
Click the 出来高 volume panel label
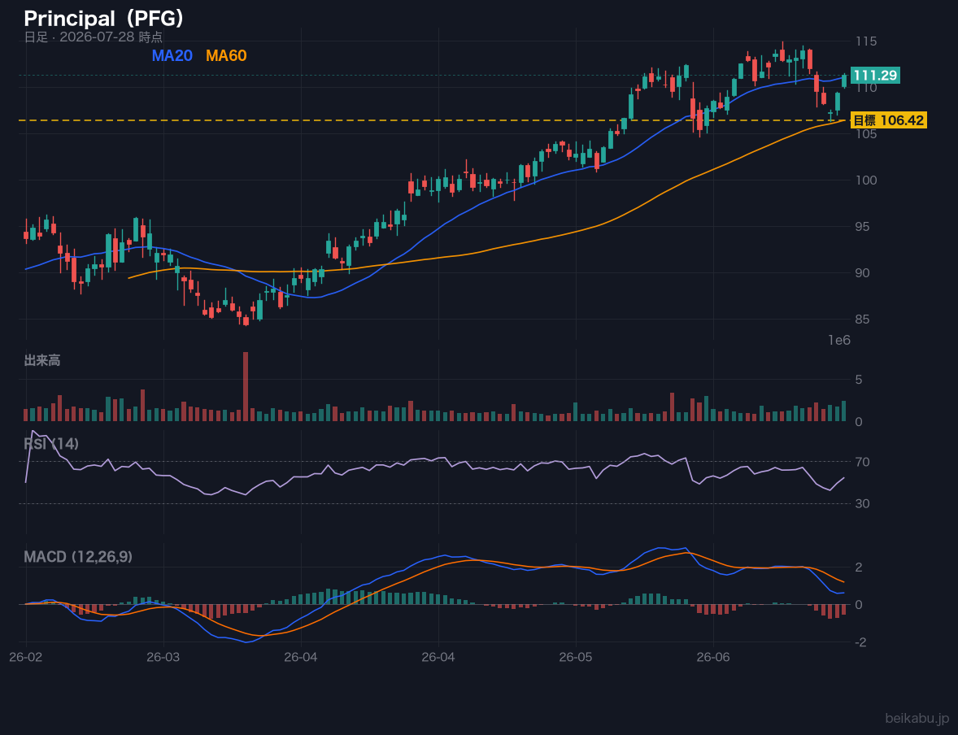pos(42,360)
